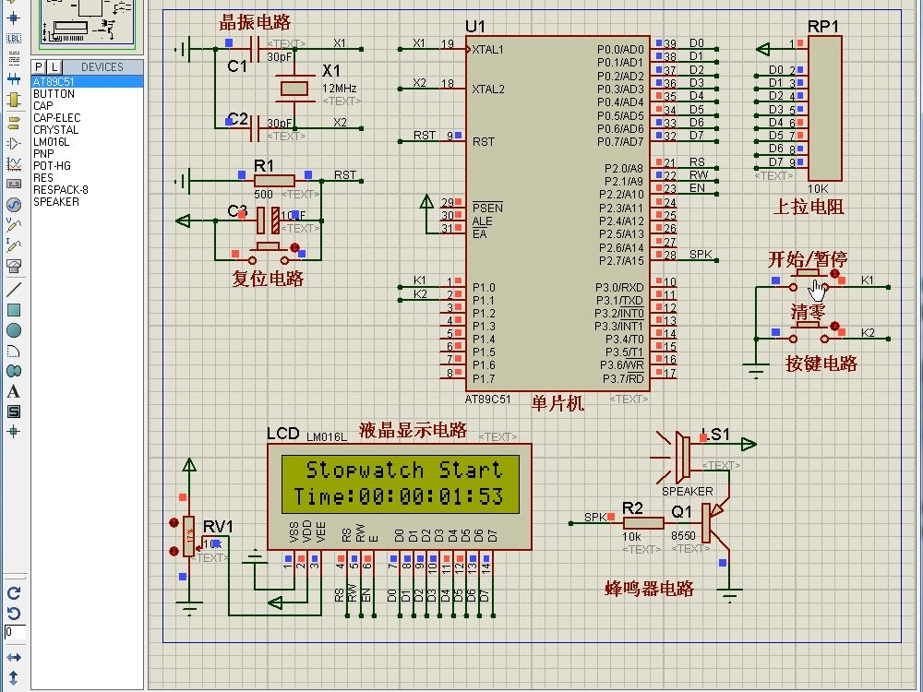
Task: Click the rotation angle input field
Action: 15,632
